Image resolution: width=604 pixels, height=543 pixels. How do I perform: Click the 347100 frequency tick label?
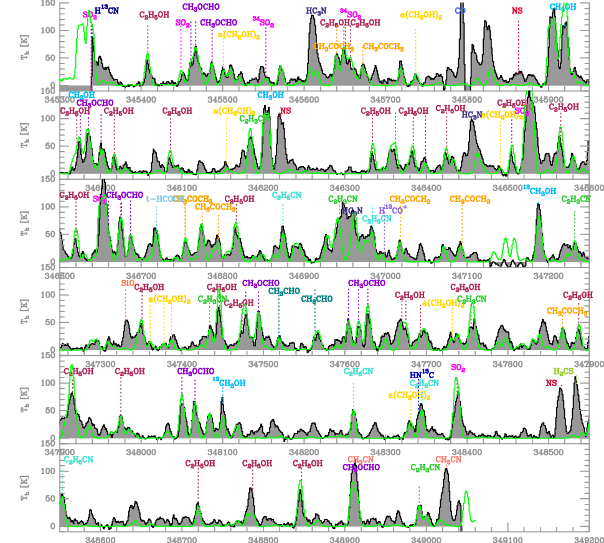(x=467, y=276)
